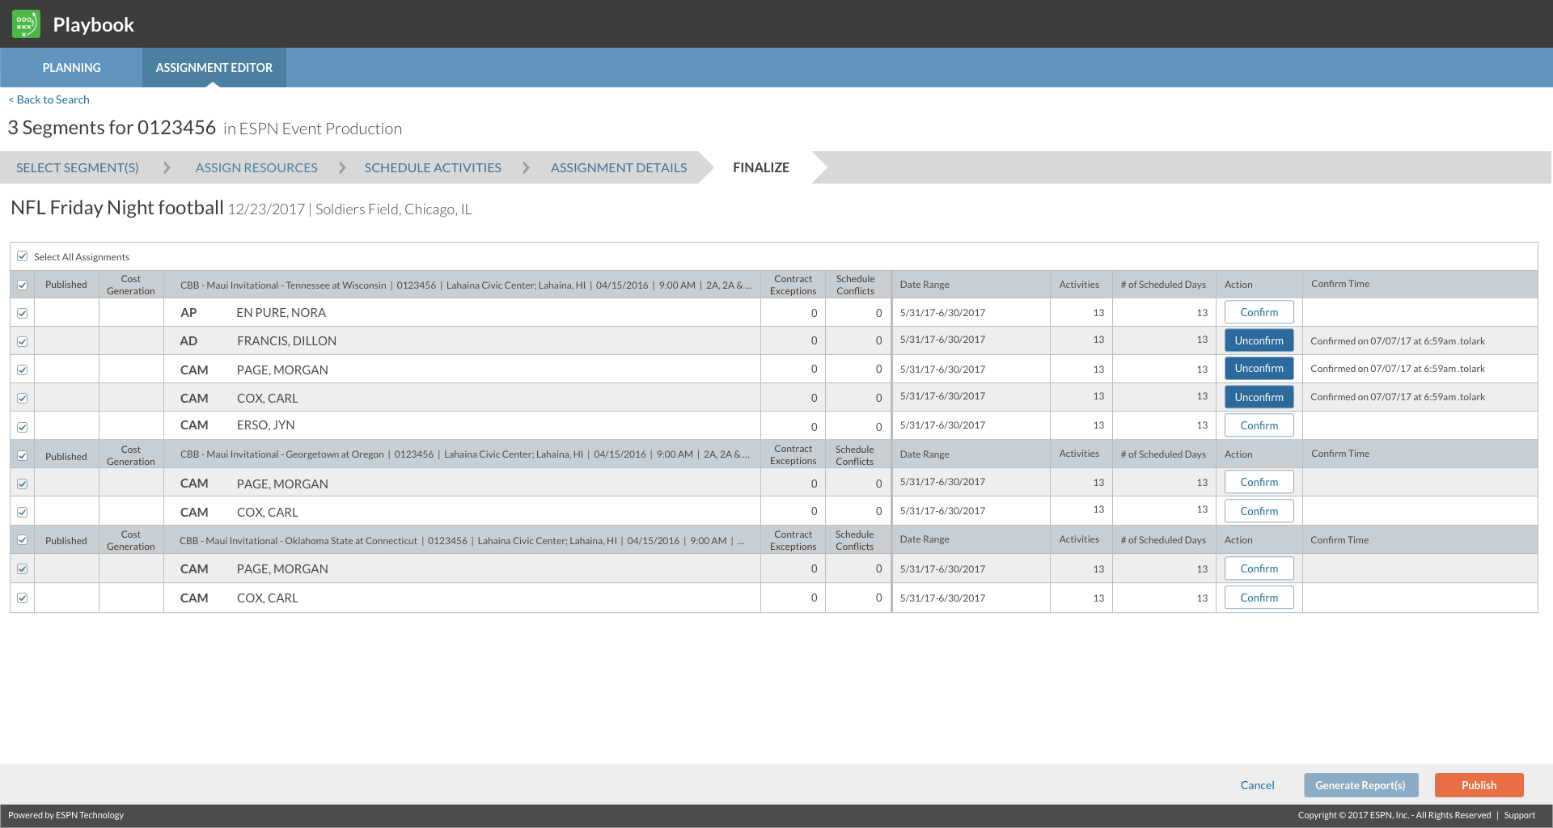The image size is (1553, 828).
Task: Click AD position label for FRANCIS, DILLON
Action: click(x=188, y=341)
